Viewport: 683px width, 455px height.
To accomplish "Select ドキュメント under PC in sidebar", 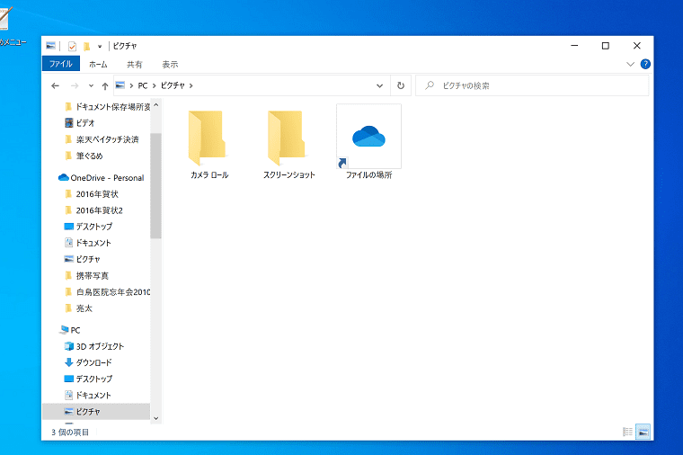I will click(x=87, y=396).
